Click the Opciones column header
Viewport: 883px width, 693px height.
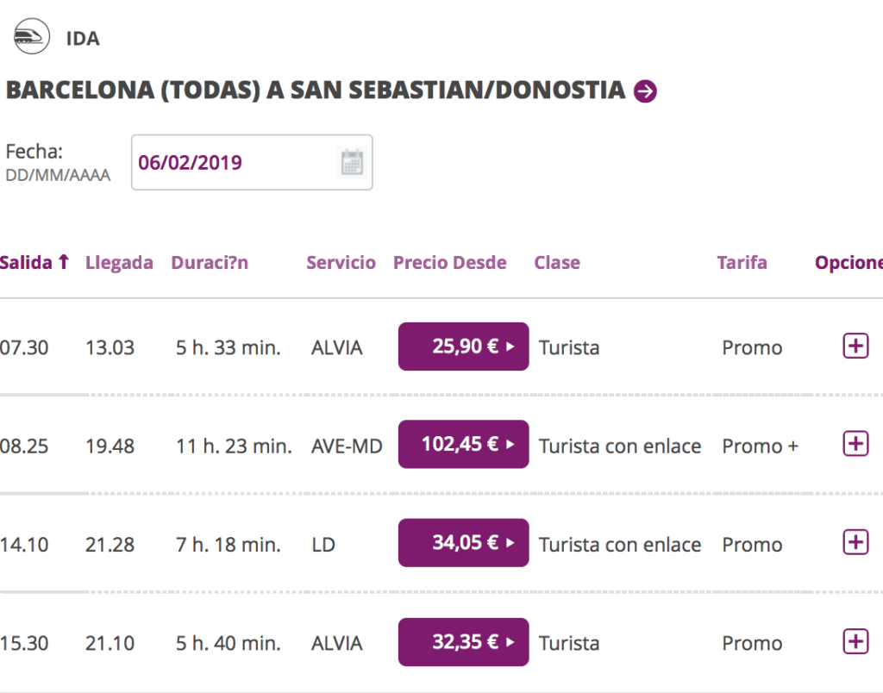pyautogui.click(x=849, y=263)
